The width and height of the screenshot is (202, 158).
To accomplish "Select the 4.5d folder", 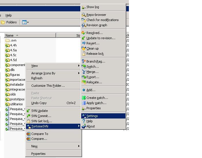I will [x=11, y=60].
